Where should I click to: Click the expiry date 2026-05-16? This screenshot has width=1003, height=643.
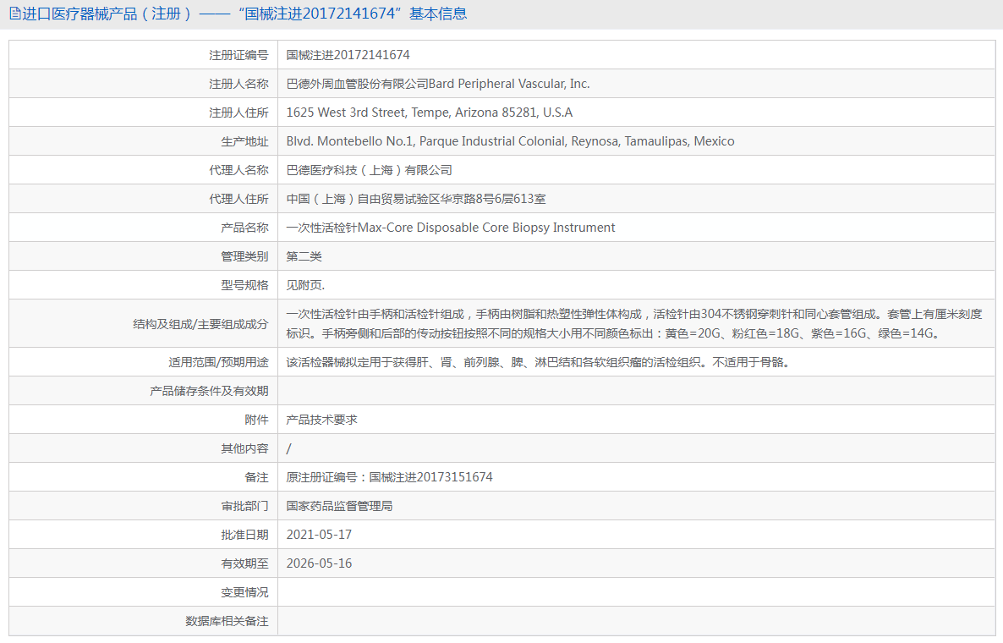[319, 563]
